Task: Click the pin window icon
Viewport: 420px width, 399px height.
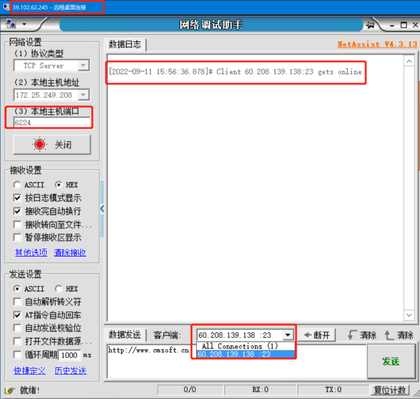Action: [x=370, y=25]
